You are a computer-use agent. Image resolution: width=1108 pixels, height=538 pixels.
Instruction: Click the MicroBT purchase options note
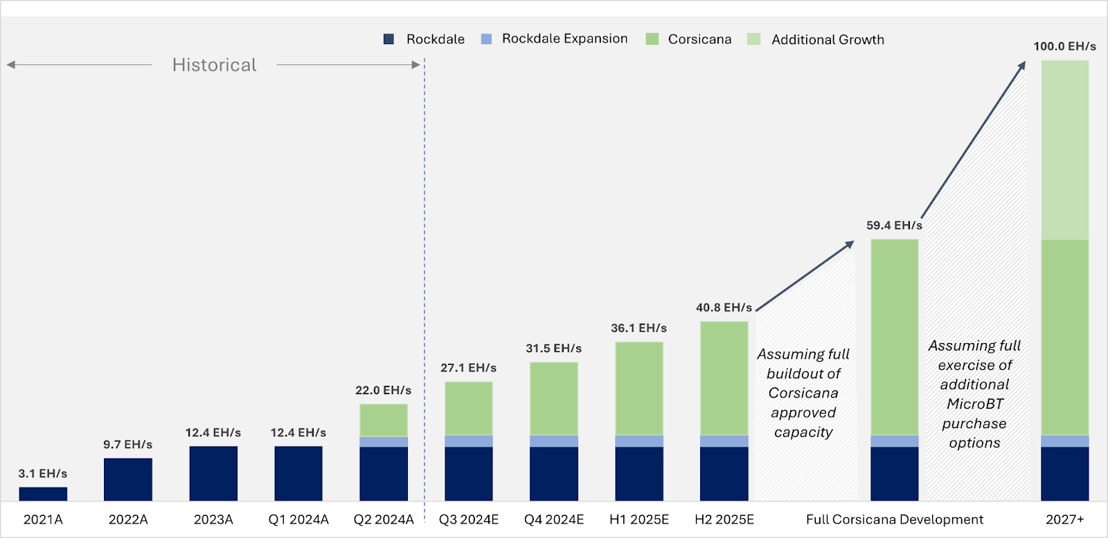(x=974, y=394)
